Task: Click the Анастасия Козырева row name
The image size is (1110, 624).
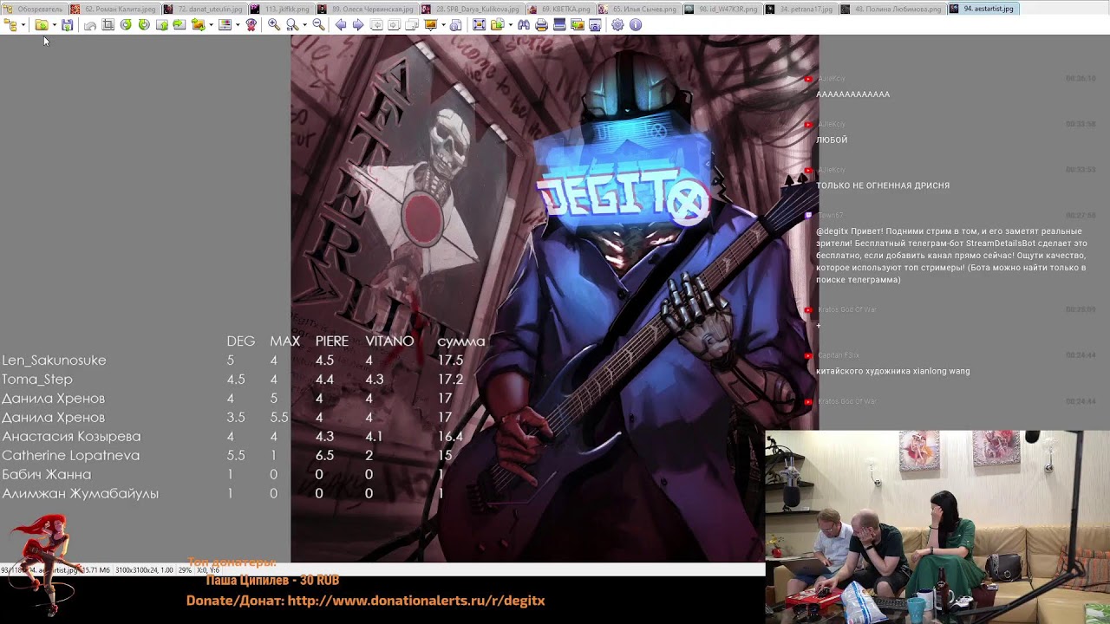Action: [71, 437]
